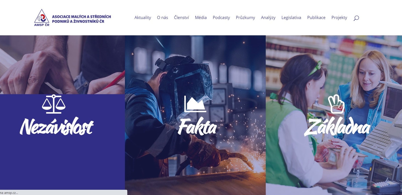Navigate to Podcasty

(221, 18)
